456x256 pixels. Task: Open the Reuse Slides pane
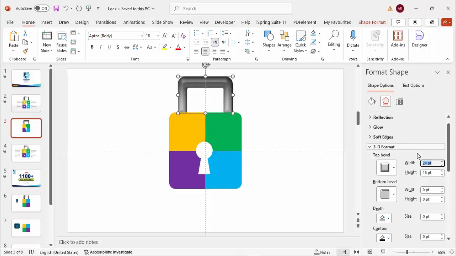point(61,42)
